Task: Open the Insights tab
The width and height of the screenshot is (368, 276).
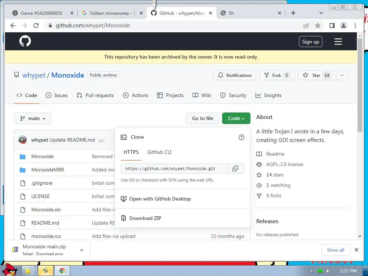Action: (268, 95)
